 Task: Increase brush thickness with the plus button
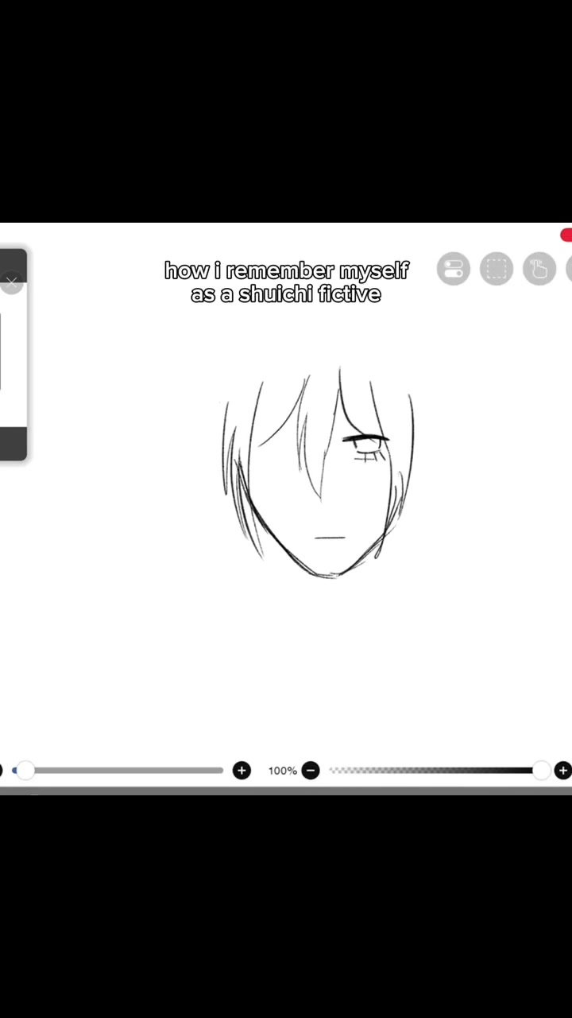tap(242, 770)
